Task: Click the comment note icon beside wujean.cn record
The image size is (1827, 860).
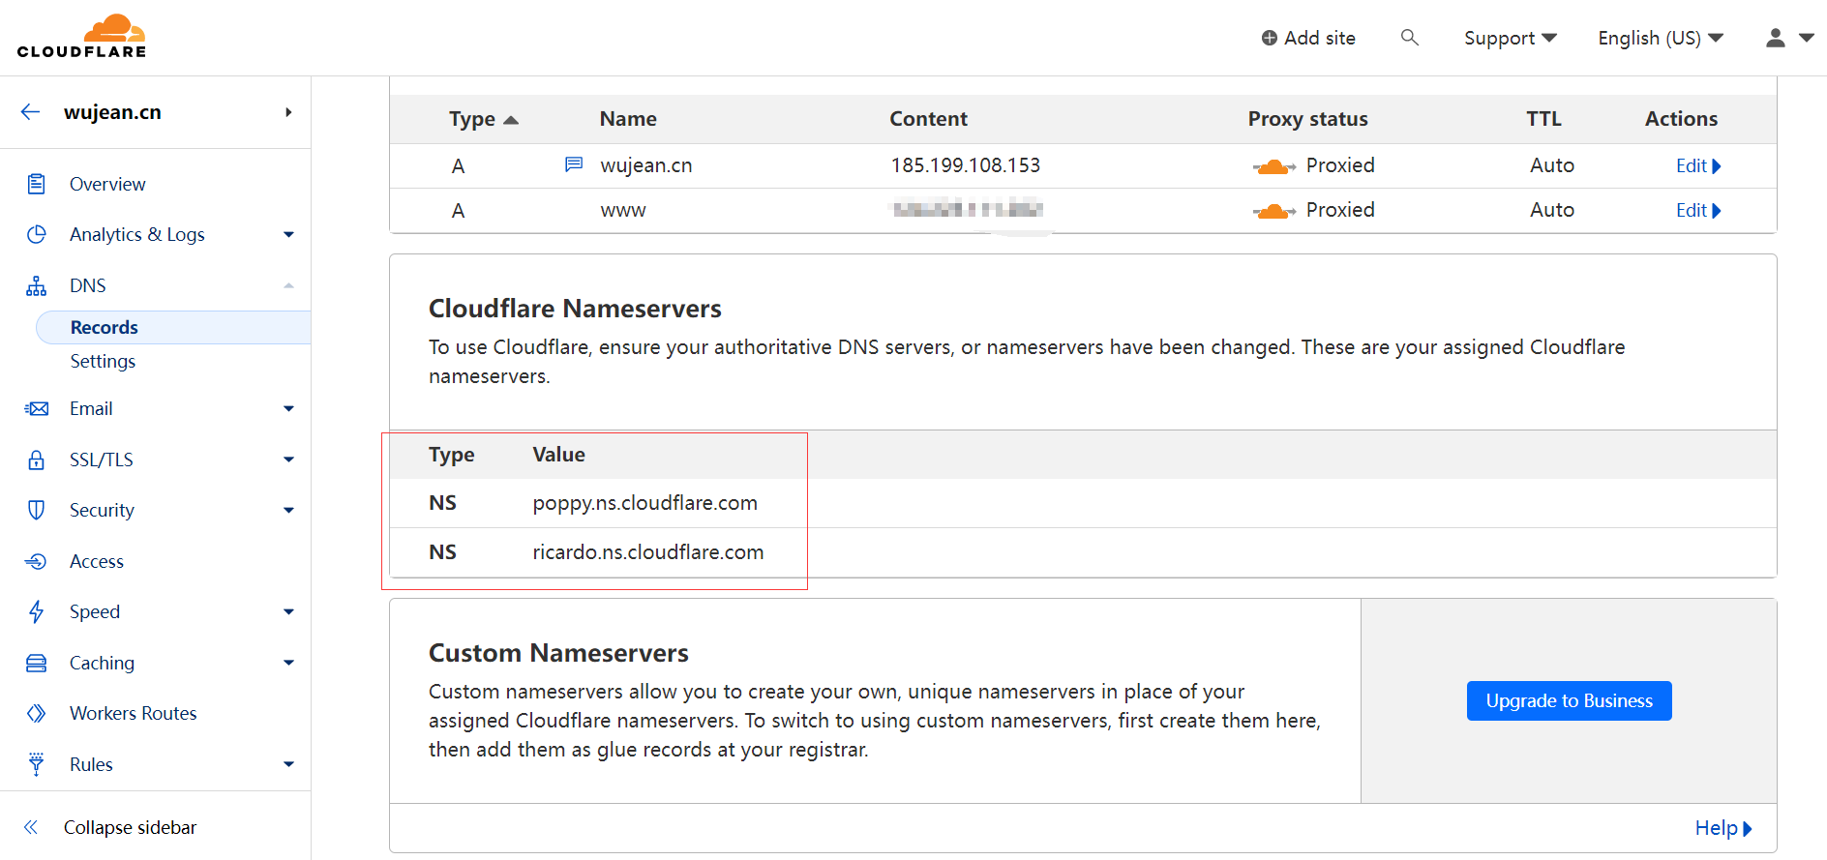Action: (574, 164)
